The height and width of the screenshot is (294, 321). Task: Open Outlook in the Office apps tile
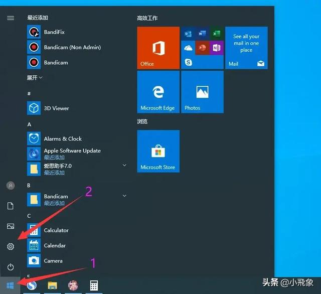coord(188,34)
